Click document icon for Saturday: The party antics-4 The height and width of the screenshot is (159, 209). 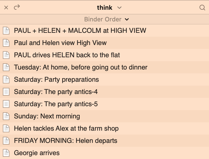coord(6,92)
